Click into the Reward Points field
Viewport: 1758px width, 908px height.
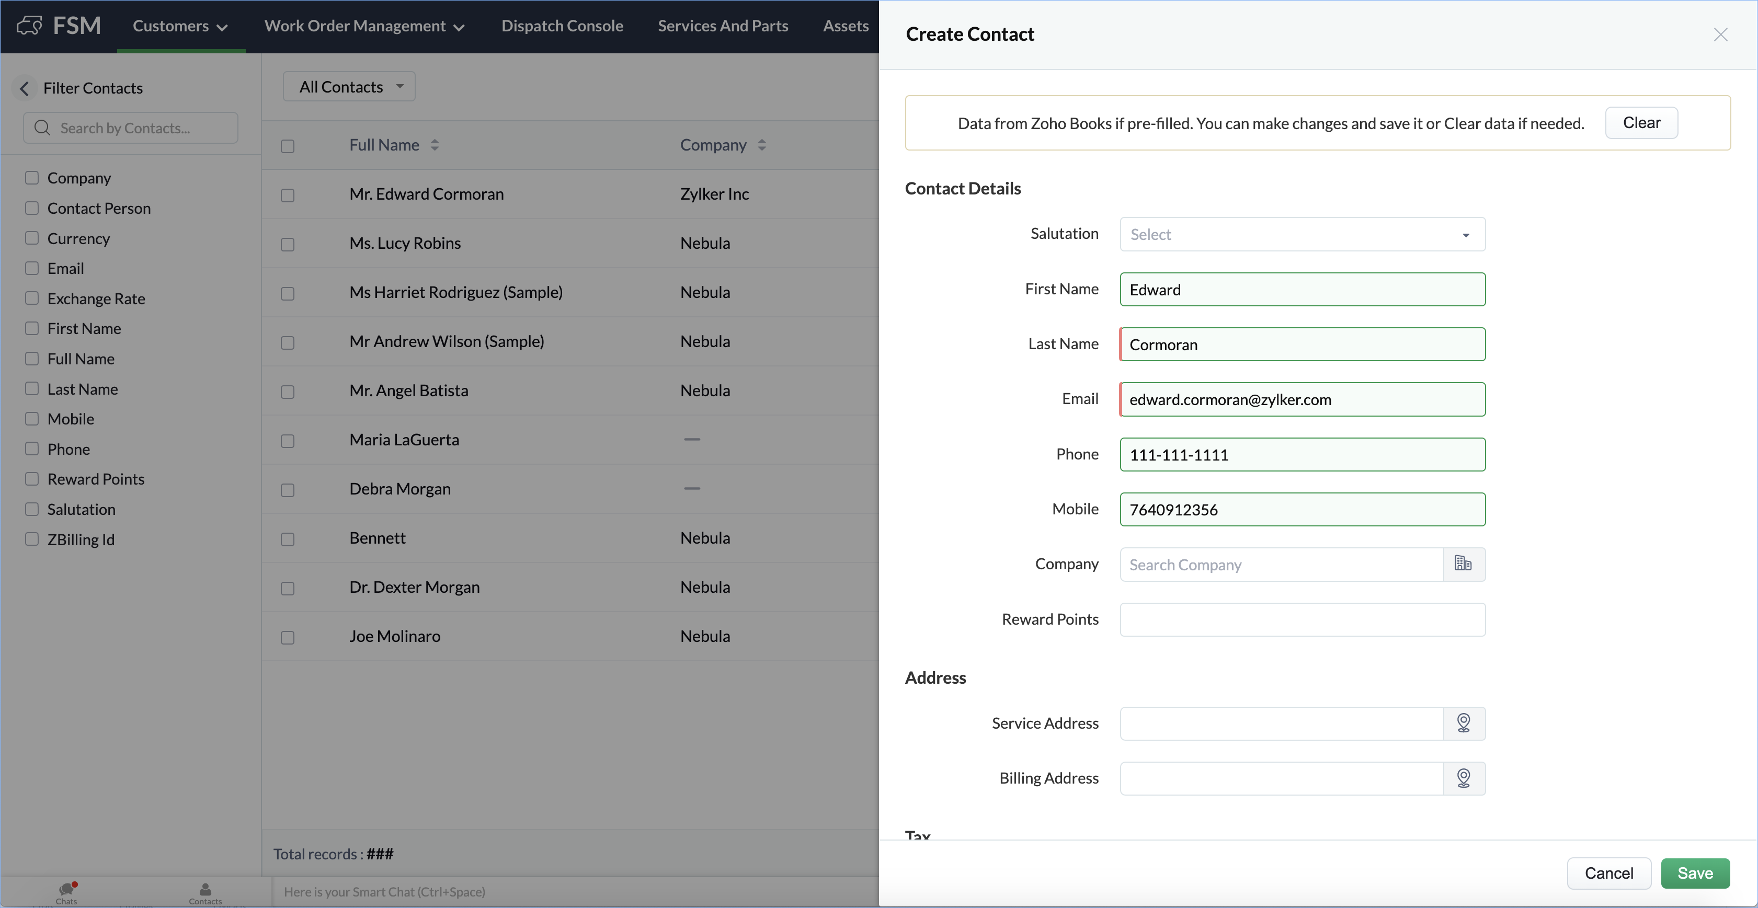coord(1302,619)
